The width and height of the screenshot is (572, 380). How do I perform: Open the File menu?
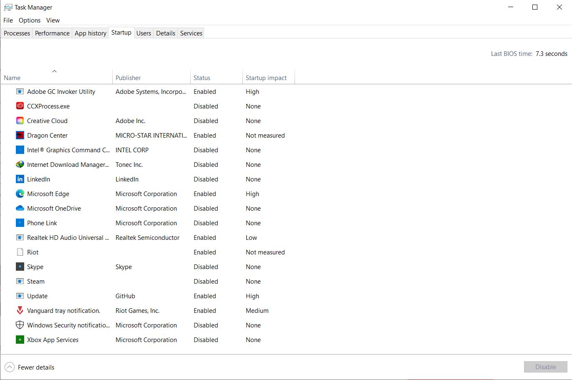8,20
